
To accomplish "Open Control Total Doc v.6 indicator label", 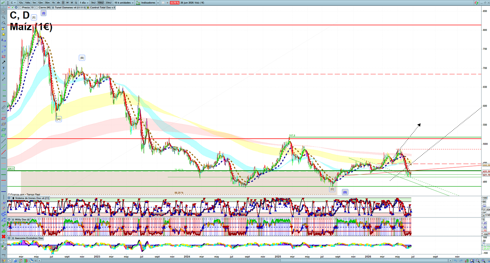I will 101,7.
